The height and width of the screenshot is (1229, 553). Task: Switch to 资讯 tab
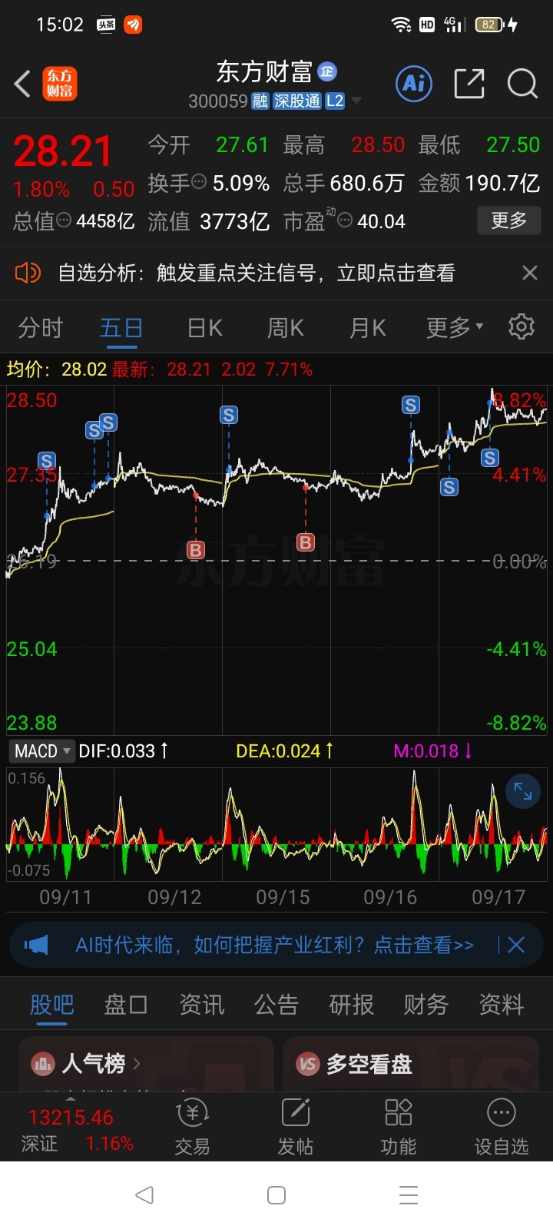click(x=201, y=1004)
